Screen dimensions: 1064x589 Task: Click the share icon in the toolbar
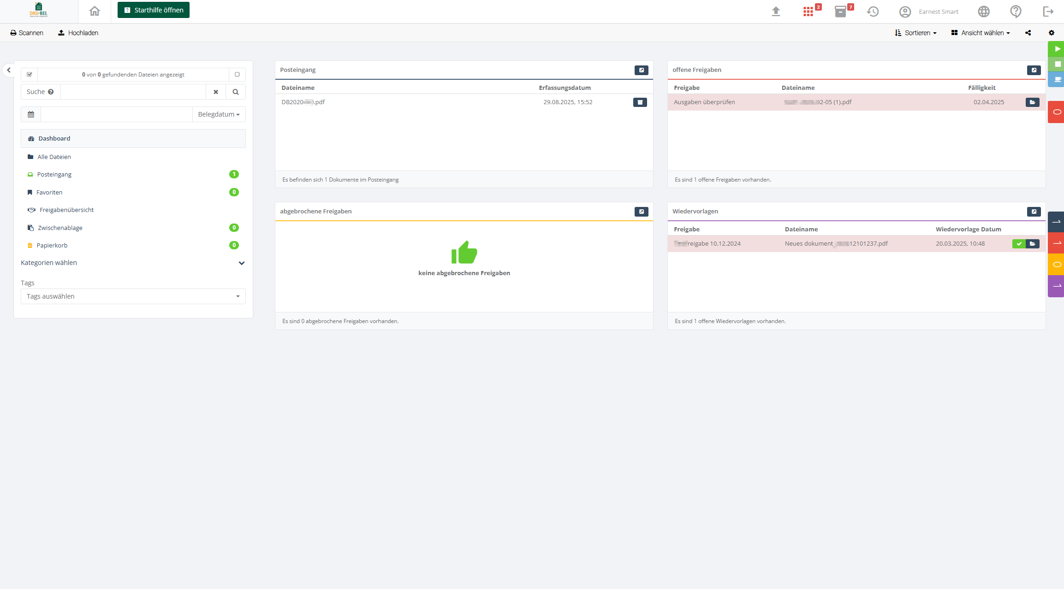click(1028, 33)
